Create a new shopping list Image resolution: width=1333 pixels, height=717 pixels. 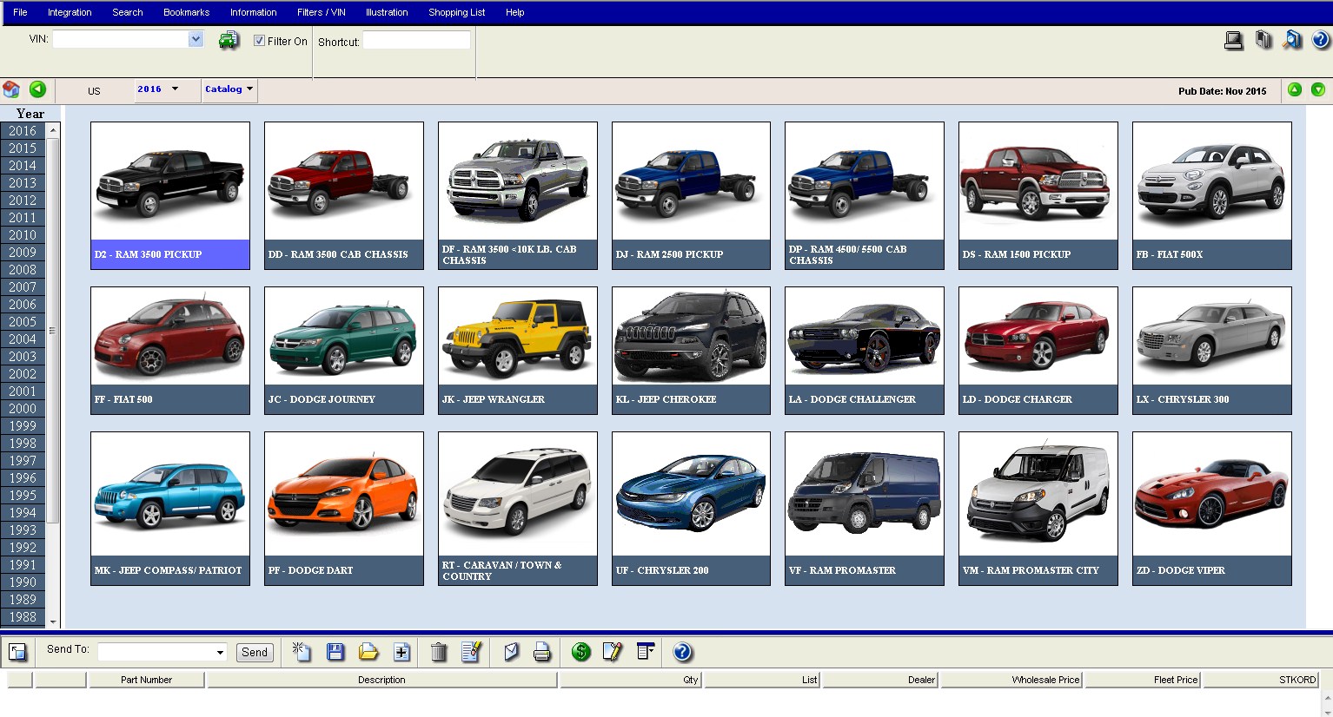302,652
